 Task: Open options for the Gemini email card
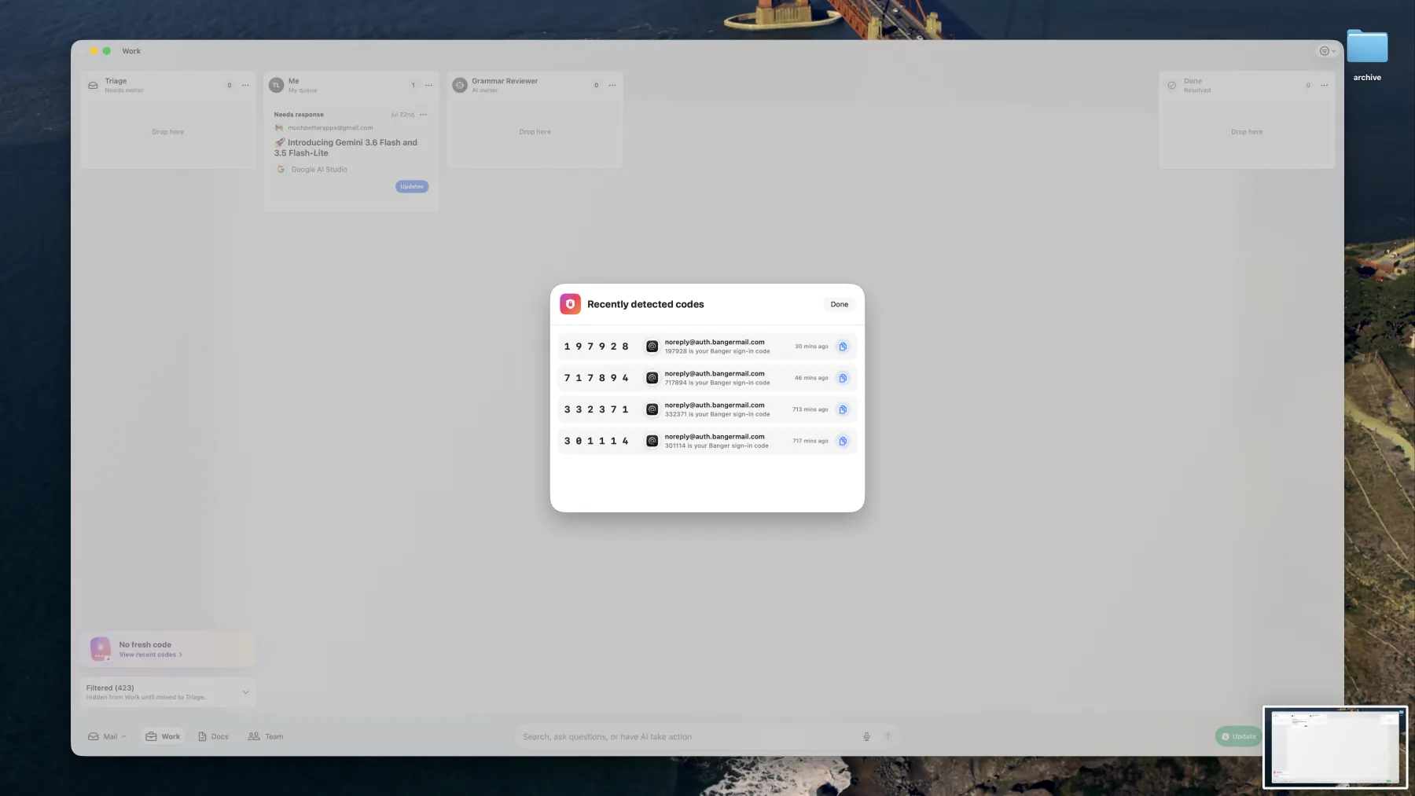(424, 115)
